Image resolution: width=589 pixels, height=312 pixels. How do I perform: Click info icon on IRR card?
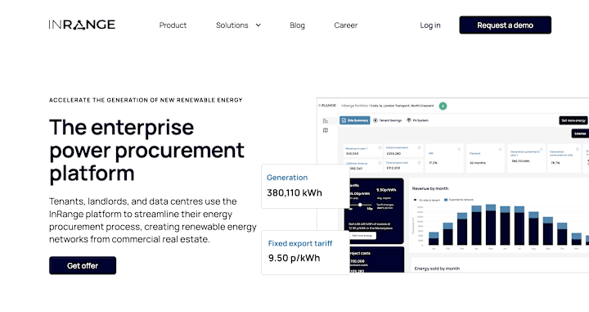click(x=459, y=149)
